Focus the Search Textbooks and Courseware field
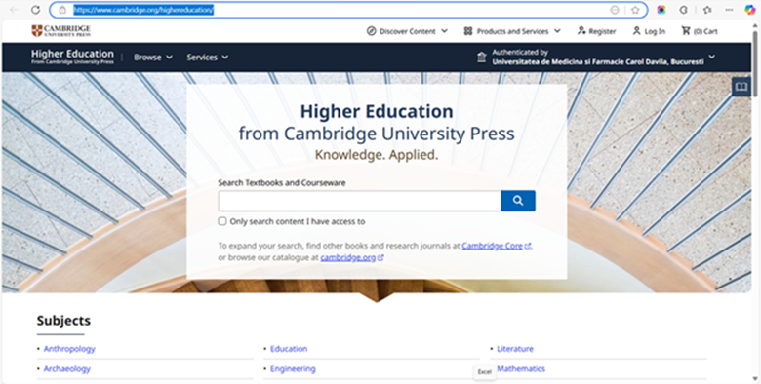This screenshot has height=384, width=761. click(x=359, y=201)
